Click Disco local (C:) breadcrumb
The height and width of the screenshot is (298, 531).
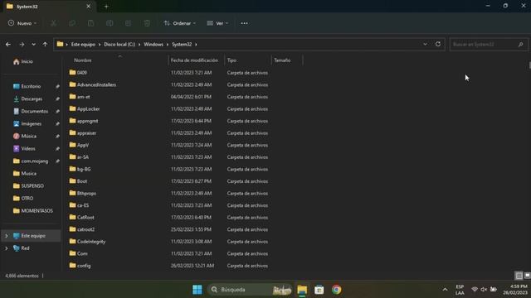119,44
